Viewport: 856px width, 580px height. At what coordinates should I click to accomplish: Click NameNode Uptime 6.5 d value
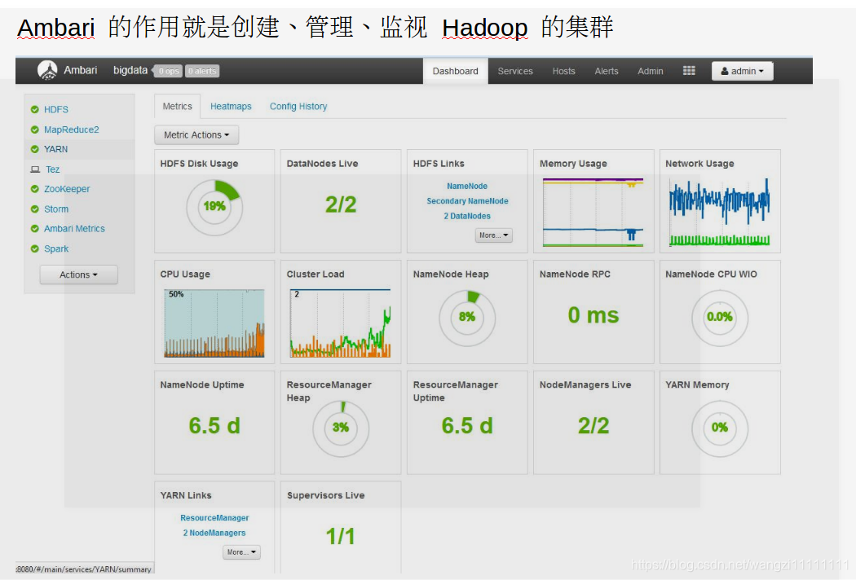point(214,426)
